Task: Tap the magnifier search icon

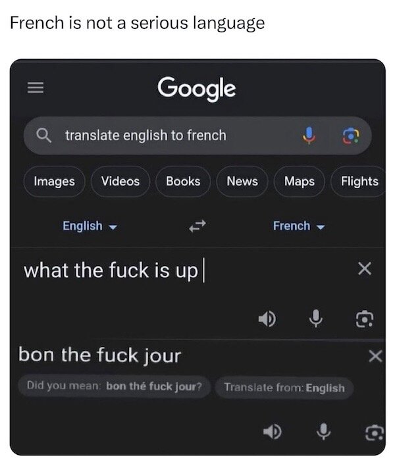Action: [x=43, y=136]
